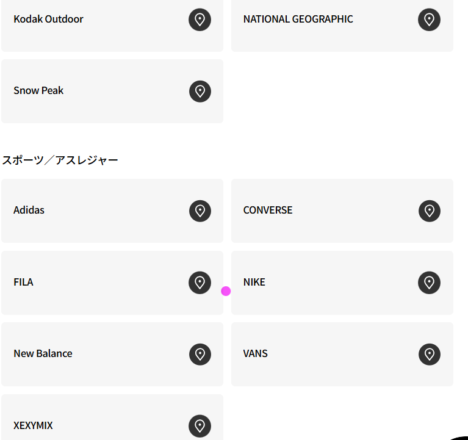Click the New Balance brand name
468x440 pixels.
[x=43, y=353]
